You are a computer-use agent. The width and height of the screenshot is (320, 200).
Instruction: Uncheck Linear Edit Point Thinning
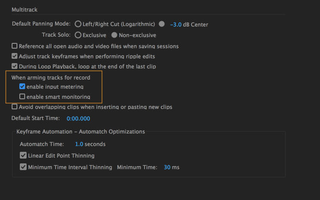point(23,156)
